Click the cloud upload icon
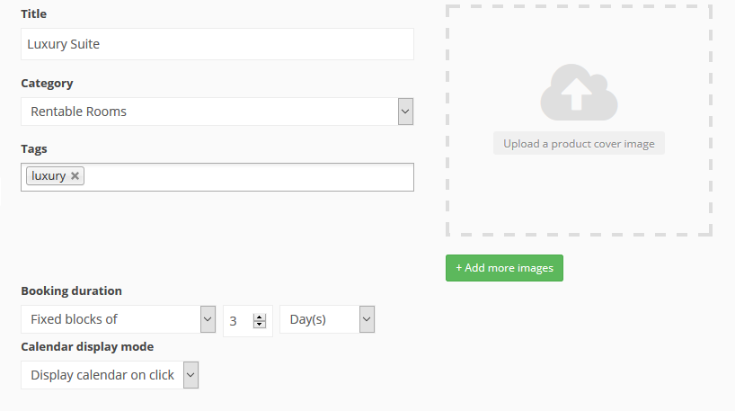 pos(579,93)
